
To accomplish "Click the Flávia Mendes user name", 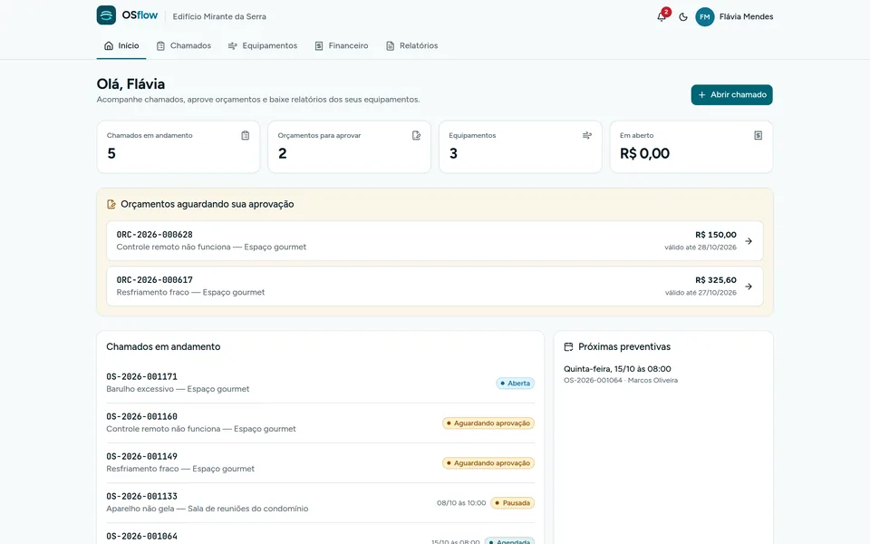I will pyautogui.click(x=746, y=16).
